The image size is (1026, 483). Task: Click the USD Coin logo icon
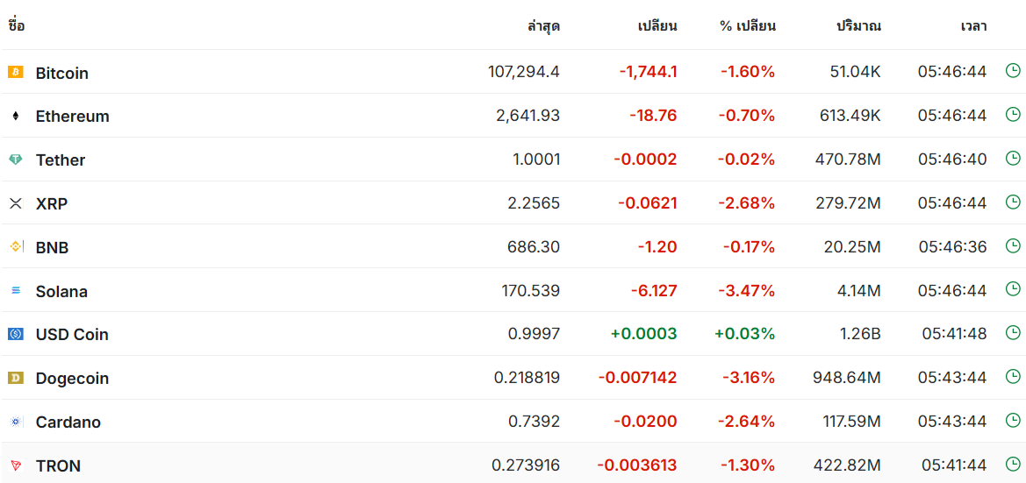[x=16, y=334]
